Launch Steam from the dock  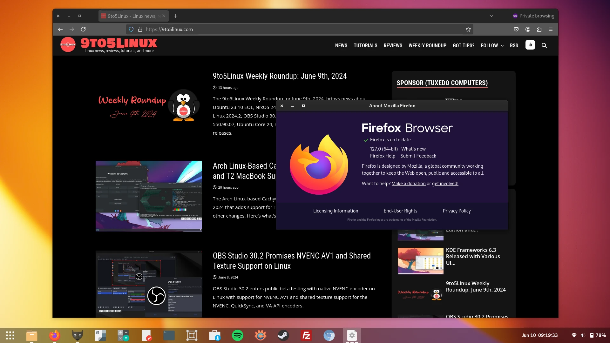283,335
